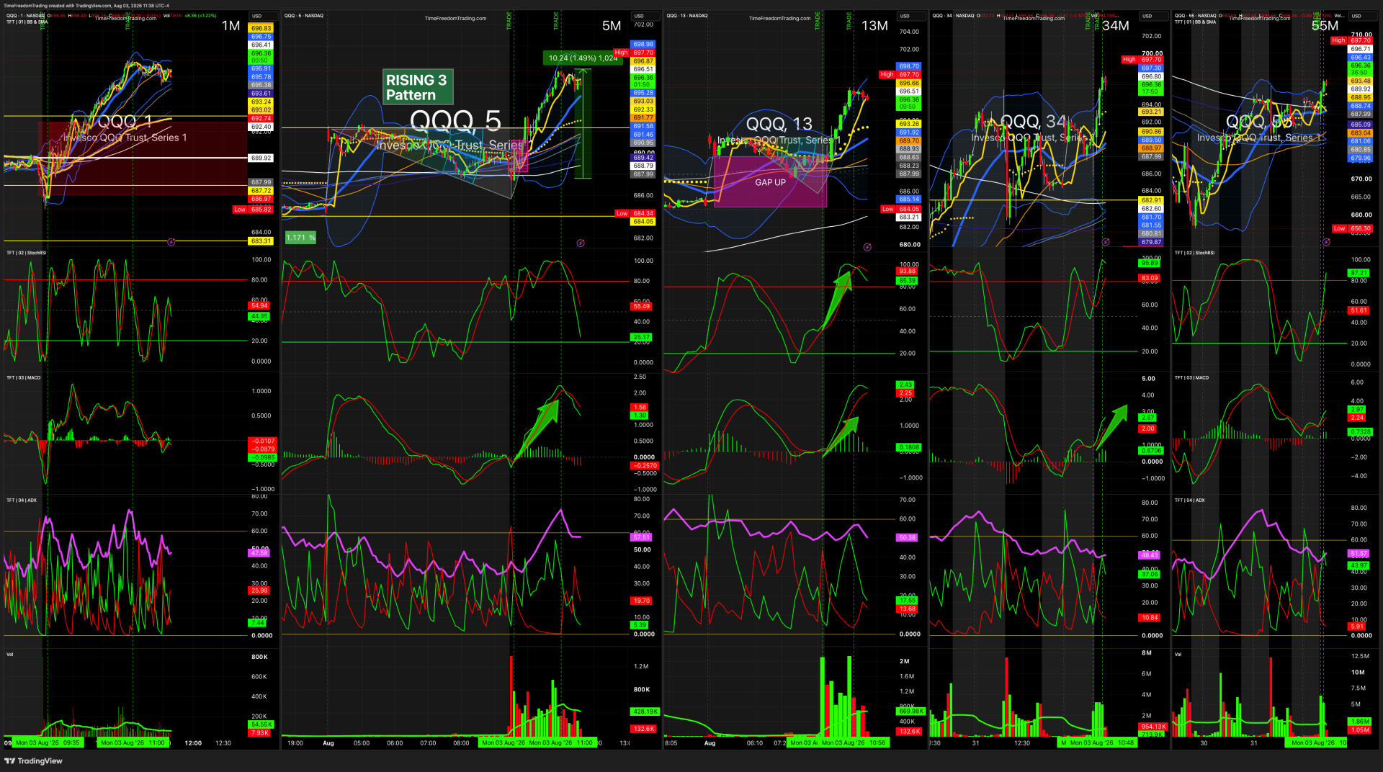Click the TradingView logo at the bottom left

pos(33,761)
